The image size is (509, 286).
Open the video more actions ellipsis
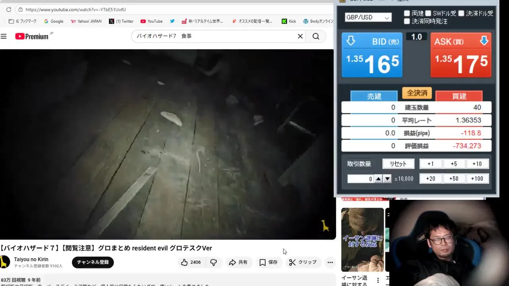click(330, 262)
